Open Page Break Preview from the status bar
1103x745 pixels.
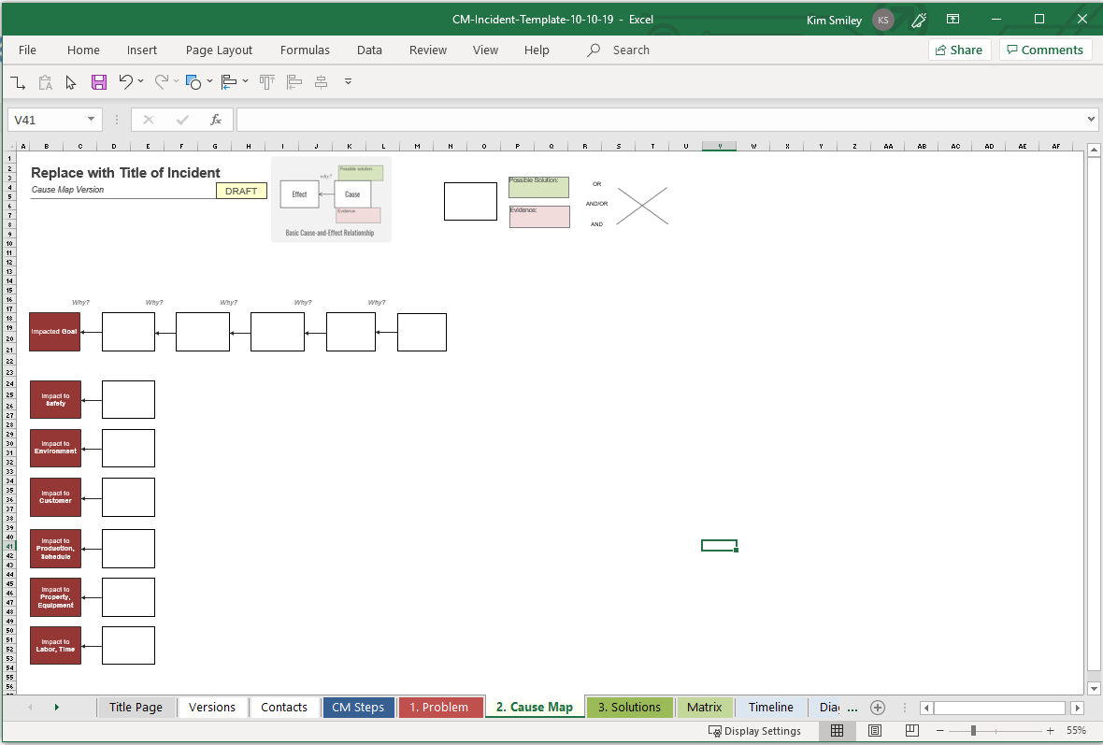(911, 730)
